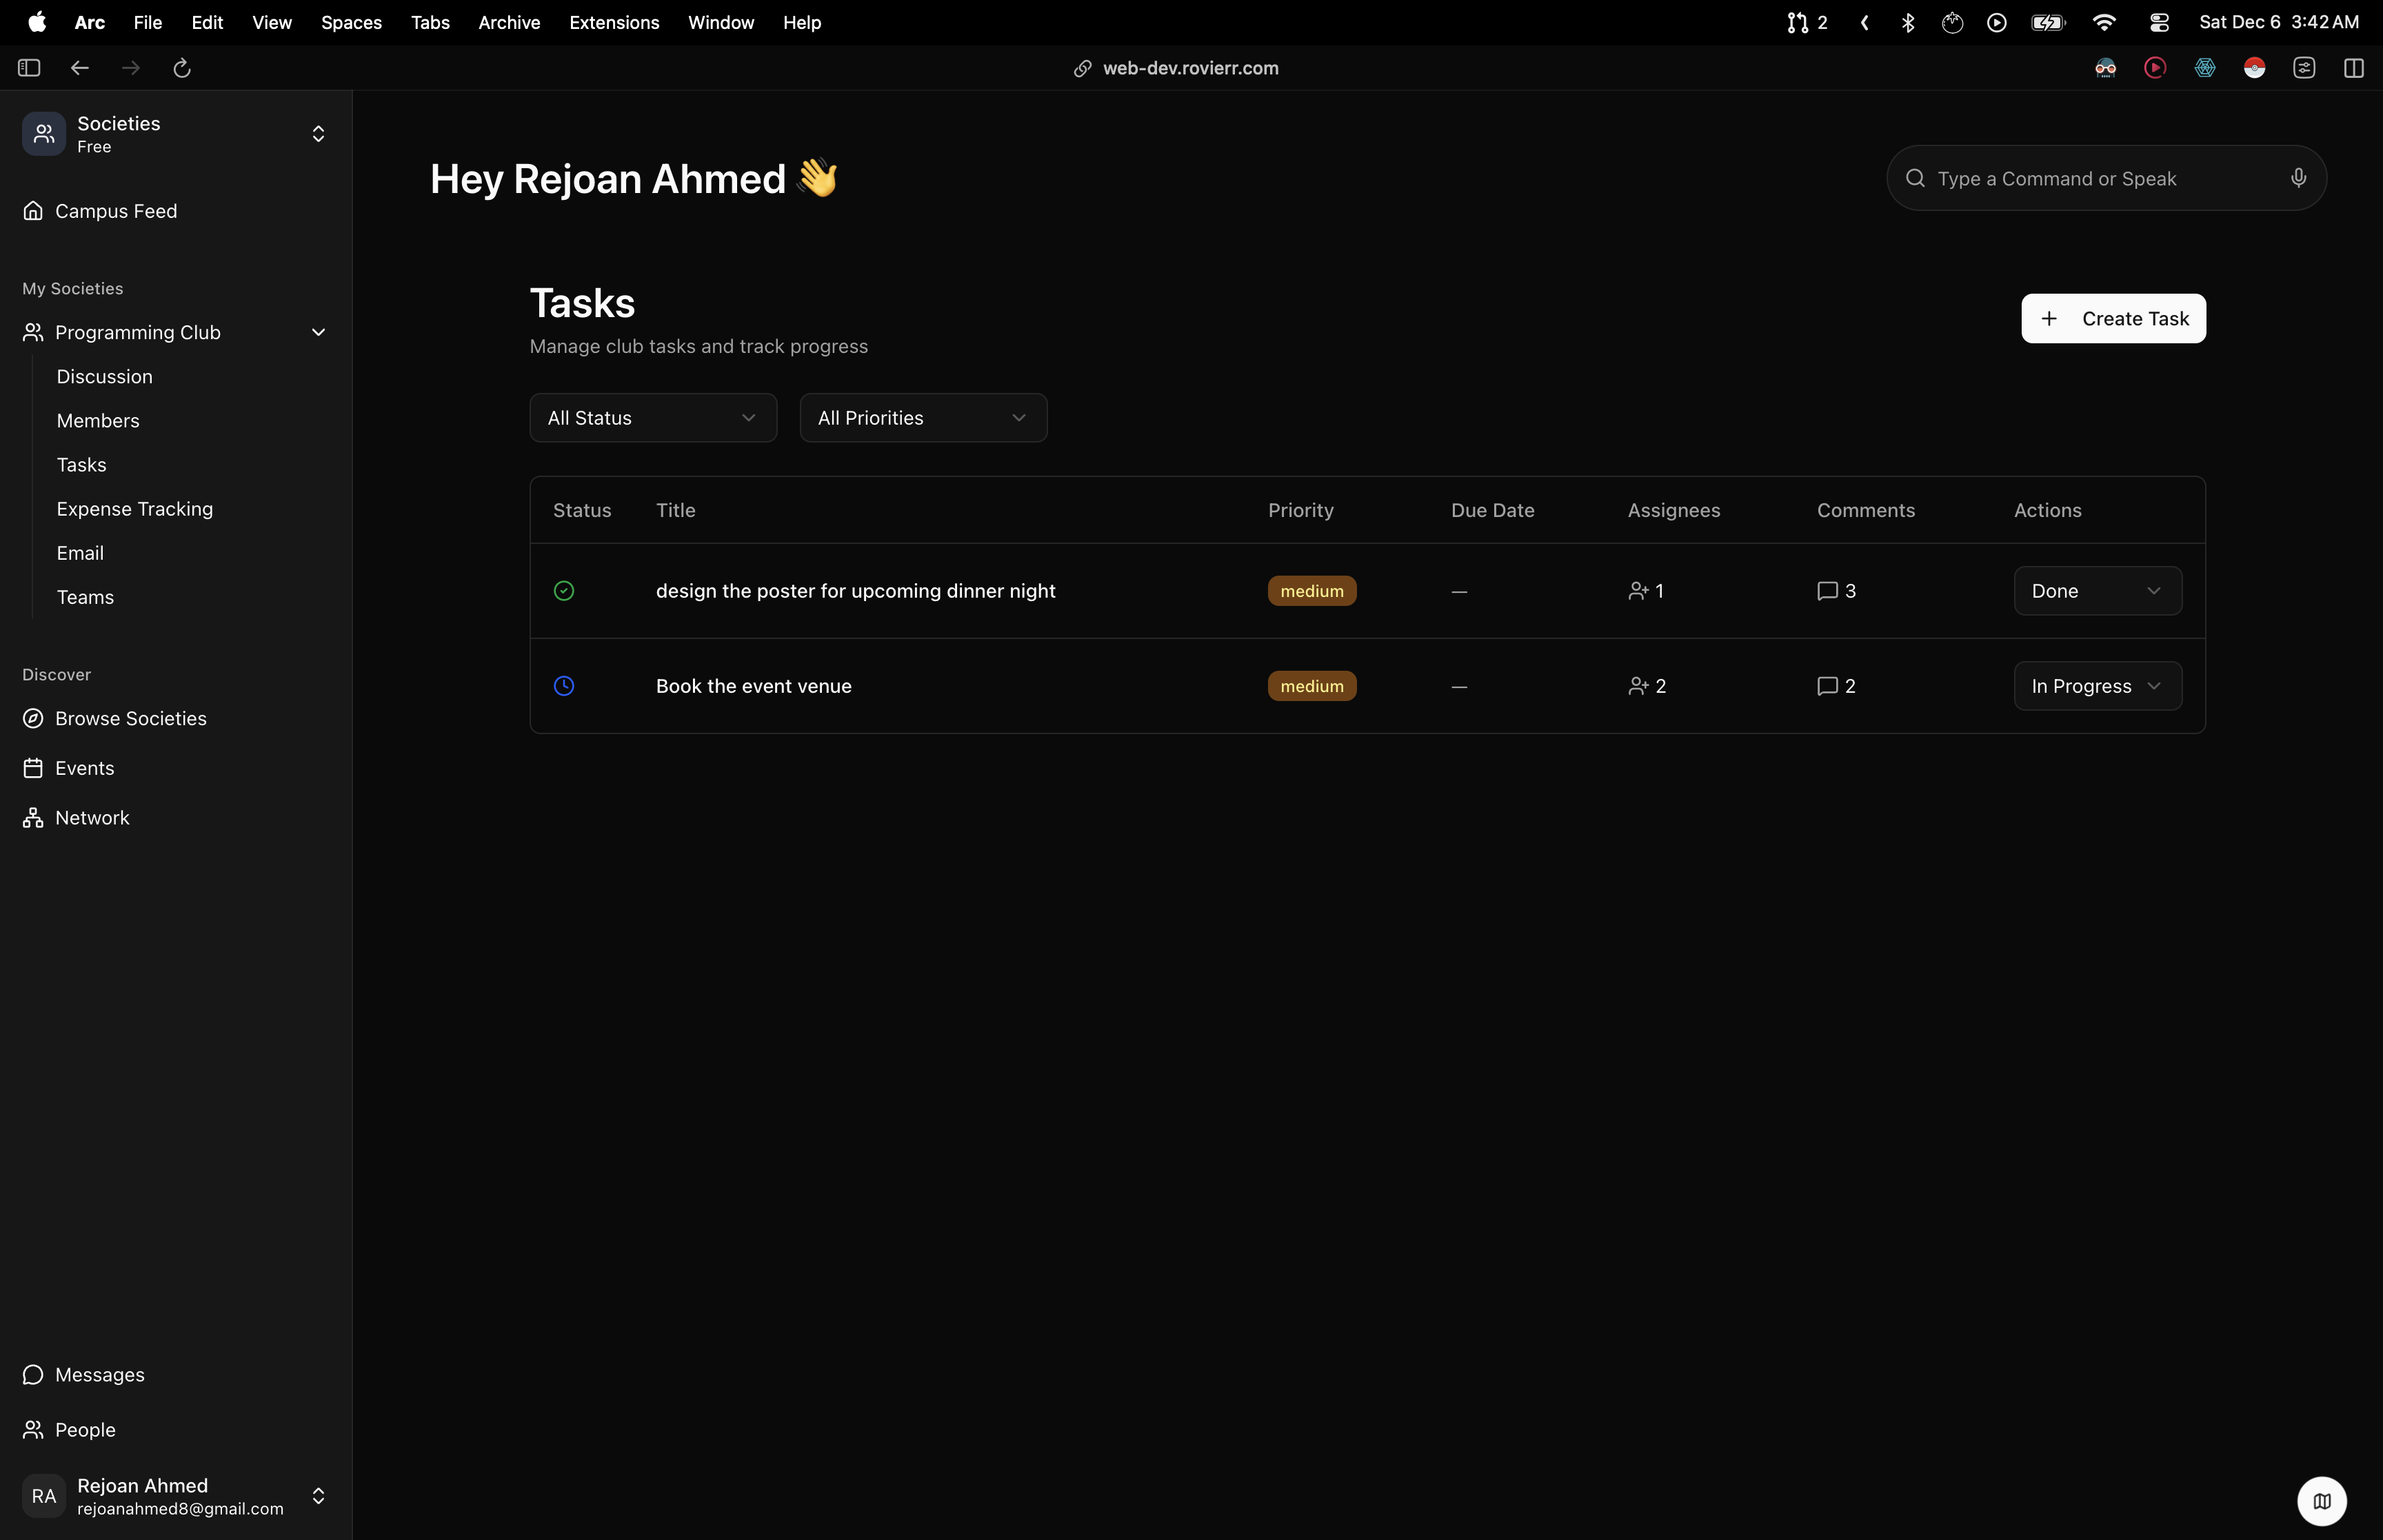The image size is (2383, 1540).
Task: Open Expense Tracking in the sidebar
Action: coord(135,509)
